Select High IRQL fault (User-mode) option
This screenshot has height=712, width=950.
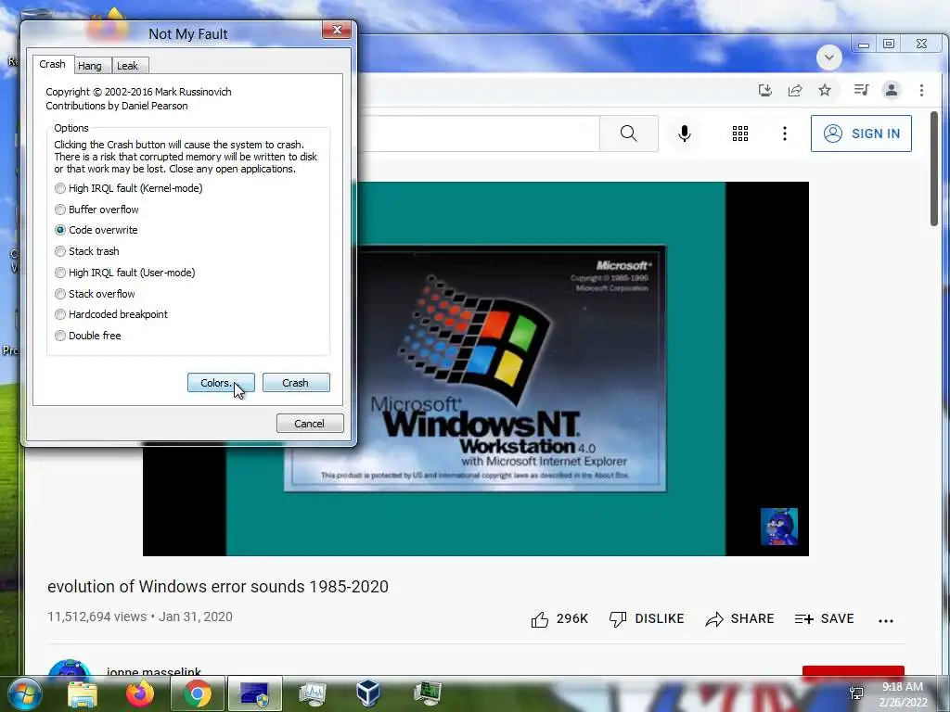(x=125, y=273)
